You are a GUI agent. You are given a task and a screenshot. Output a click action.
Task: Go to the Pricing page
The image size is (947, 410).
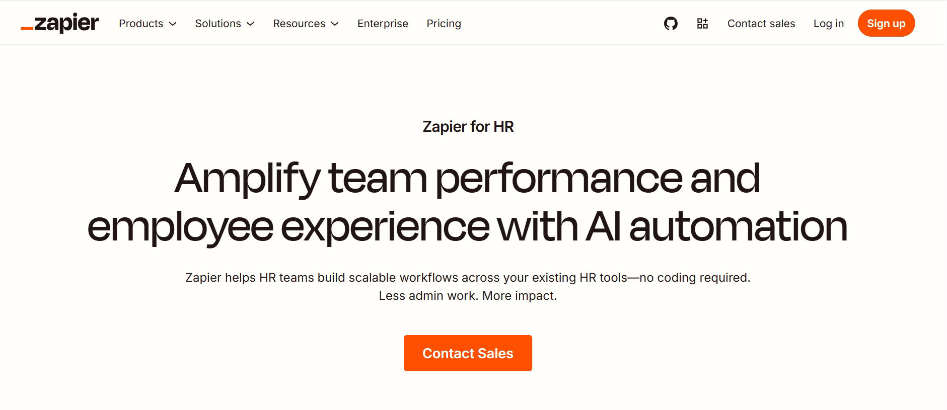444,24
